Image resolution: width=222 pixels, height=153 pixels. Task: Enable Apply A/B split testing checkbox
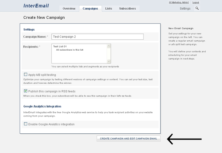point(25,74)
